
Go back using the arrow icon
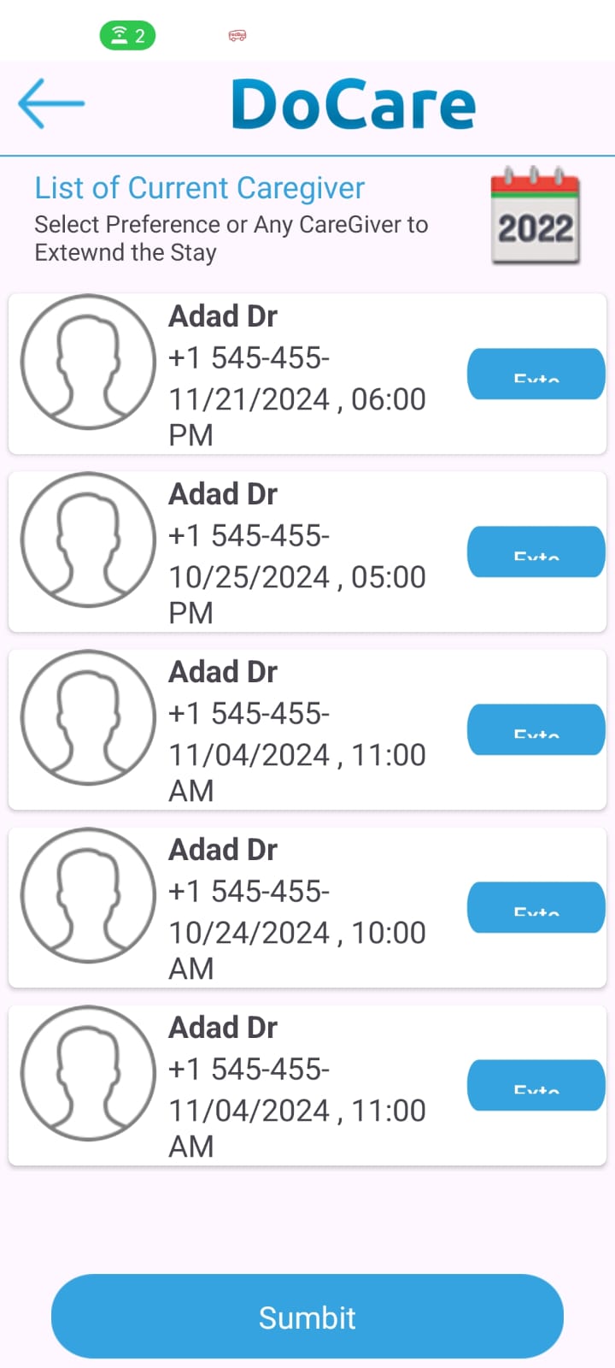(51, 103)
